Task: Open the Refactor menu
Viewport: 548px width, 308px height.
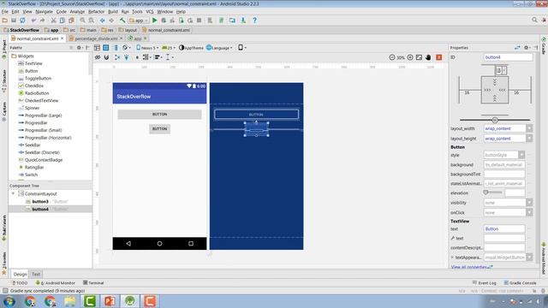Action: tap(96, 11)
